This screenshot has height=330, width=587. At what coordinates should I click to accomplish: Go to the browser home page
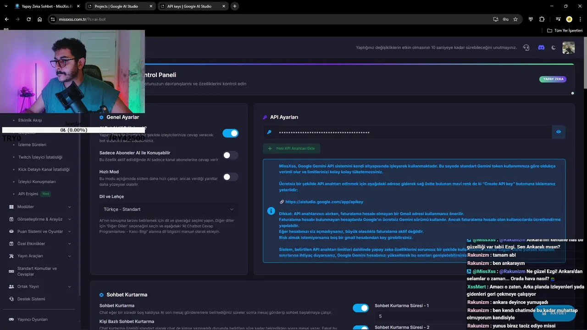(x=40, y=19)
